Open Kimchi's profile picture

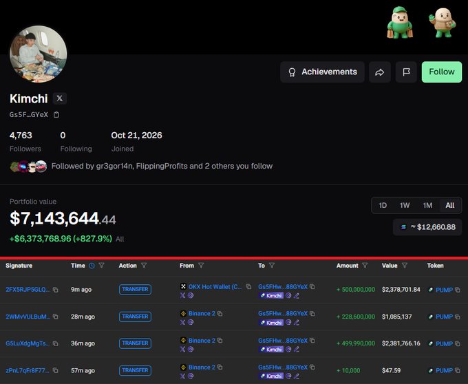click(x=39, y=54)
